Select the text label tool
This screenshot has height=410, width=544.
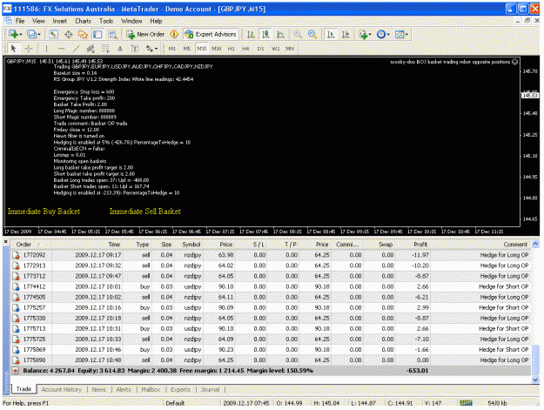point(135,48)
